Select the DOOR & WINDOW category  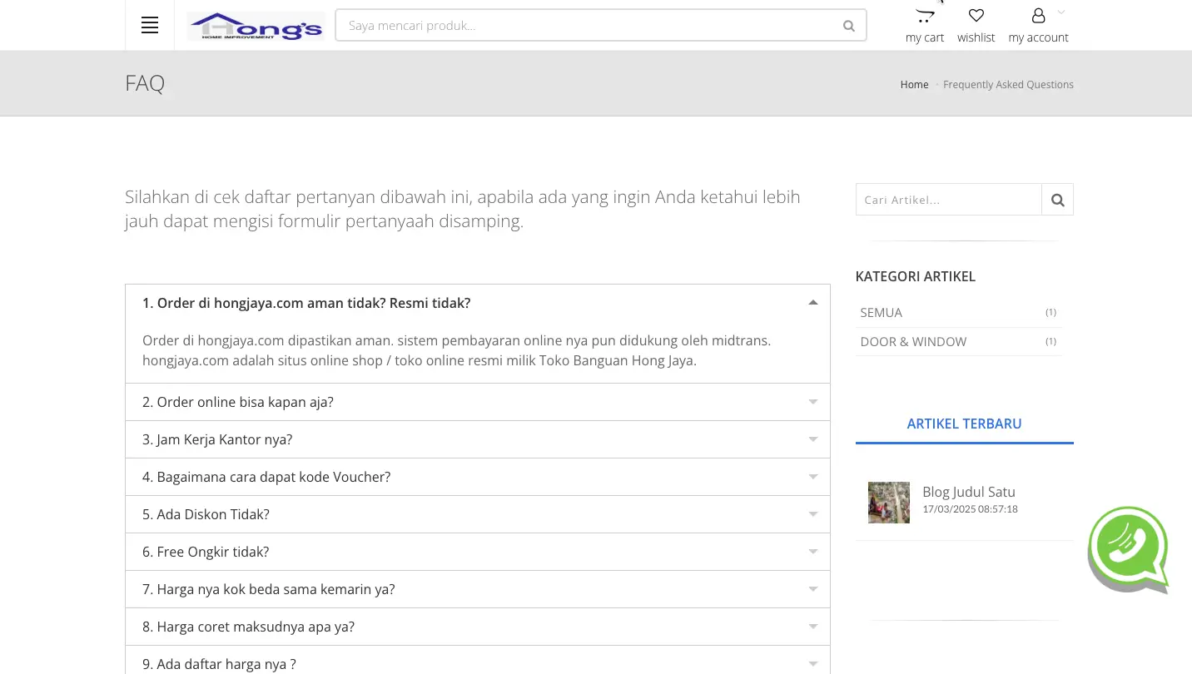coord(913,342)
